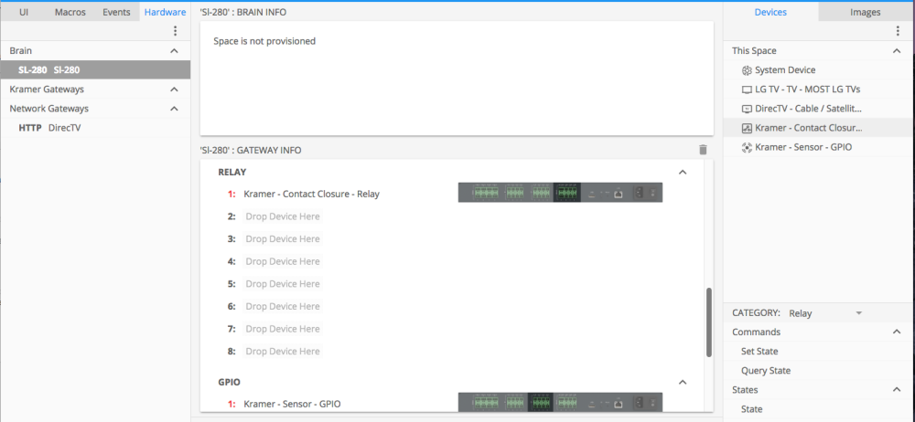Switch to the Macros tab
The image size is (915, 422).
(70, 12)
